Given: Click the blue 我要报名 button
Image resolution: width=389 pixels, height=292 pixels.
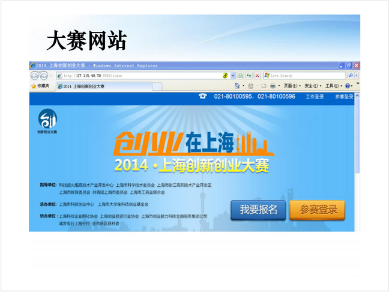Looking at the screenshot, I should click(x=258, y=210).
